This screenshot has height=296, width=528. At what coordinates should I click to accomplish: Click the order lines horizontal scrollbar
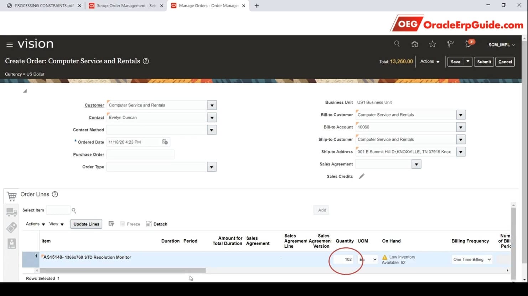[123, 270]
